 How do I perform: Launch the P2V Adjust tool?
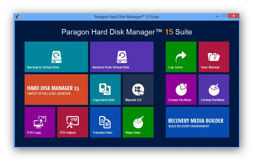click(73, 122)
